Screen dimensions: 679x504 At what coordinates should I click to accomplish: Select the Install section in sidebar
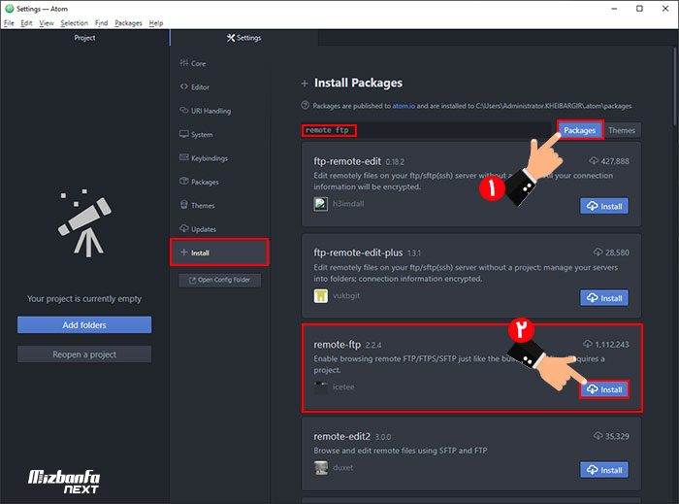[219, 252]
